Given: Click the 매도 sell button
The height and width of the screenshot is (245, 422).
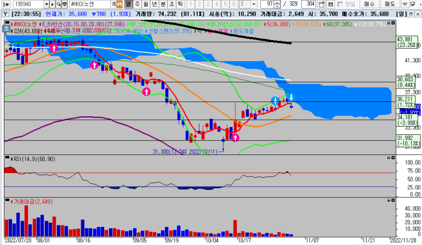Looking at the screenshot, I should (x=390, y=4).
